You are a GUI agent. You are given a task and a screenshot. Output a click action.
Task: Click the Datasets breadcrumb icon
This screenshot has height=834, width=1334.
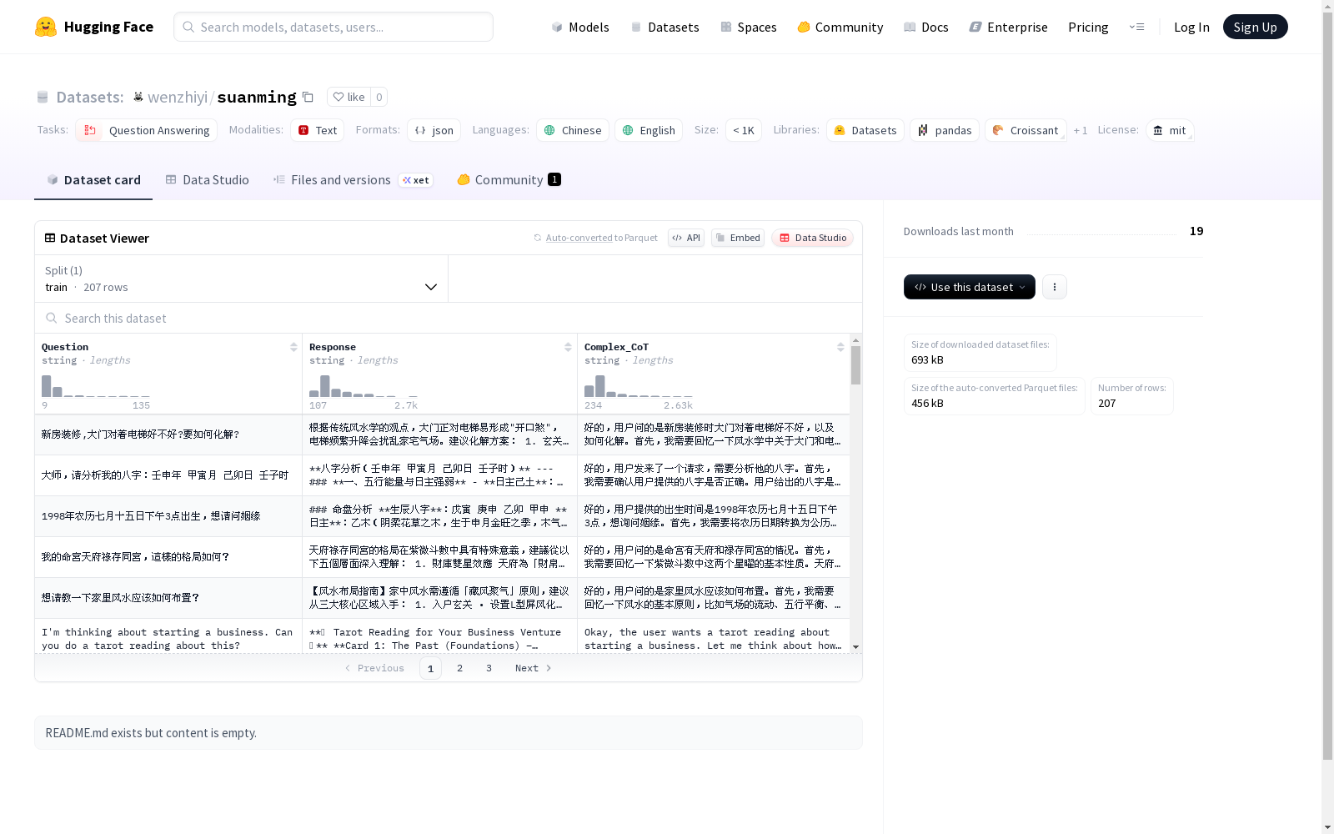(43, 97)
